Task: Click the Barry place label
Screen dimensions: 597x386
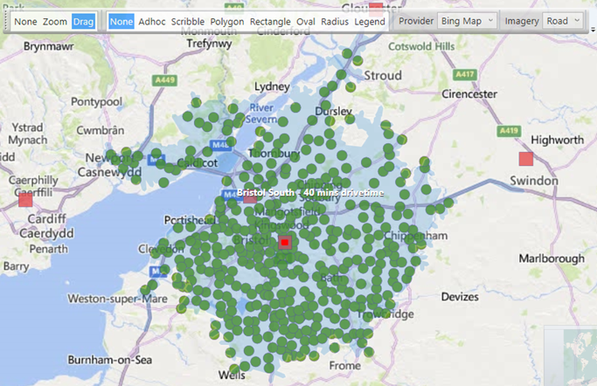Action: coord(17,266)
